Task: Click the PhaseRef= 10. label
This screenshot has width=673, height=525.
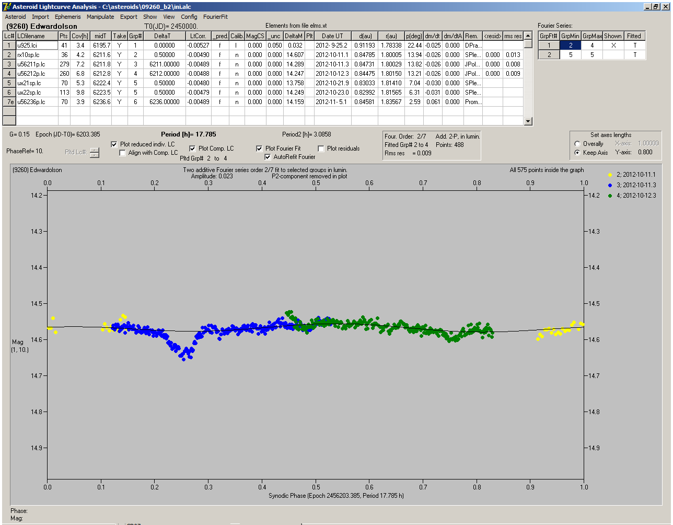Action: [25, 151]
